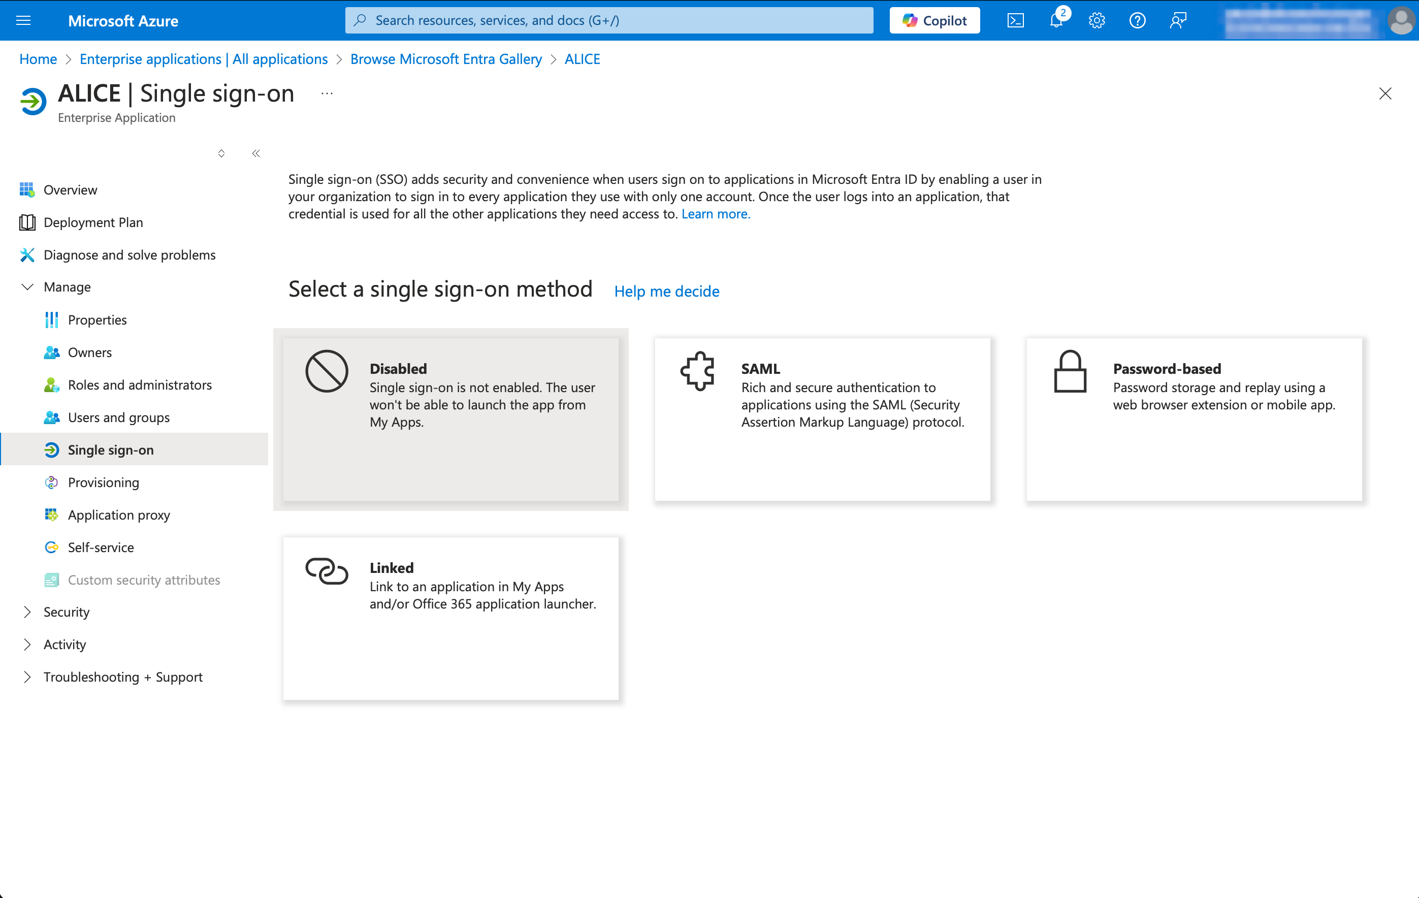Click the ALICE sign-on header icon
This screenshot has height=898, width=1419.
click(34, 102)
